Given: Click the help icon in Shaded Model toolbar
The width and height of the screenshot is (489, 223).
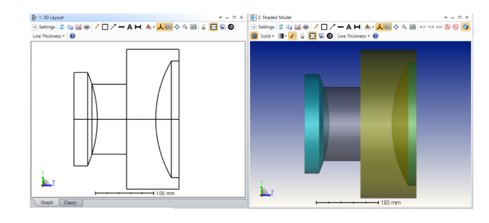Looking at the screenshot, I should tap(376, 36).
